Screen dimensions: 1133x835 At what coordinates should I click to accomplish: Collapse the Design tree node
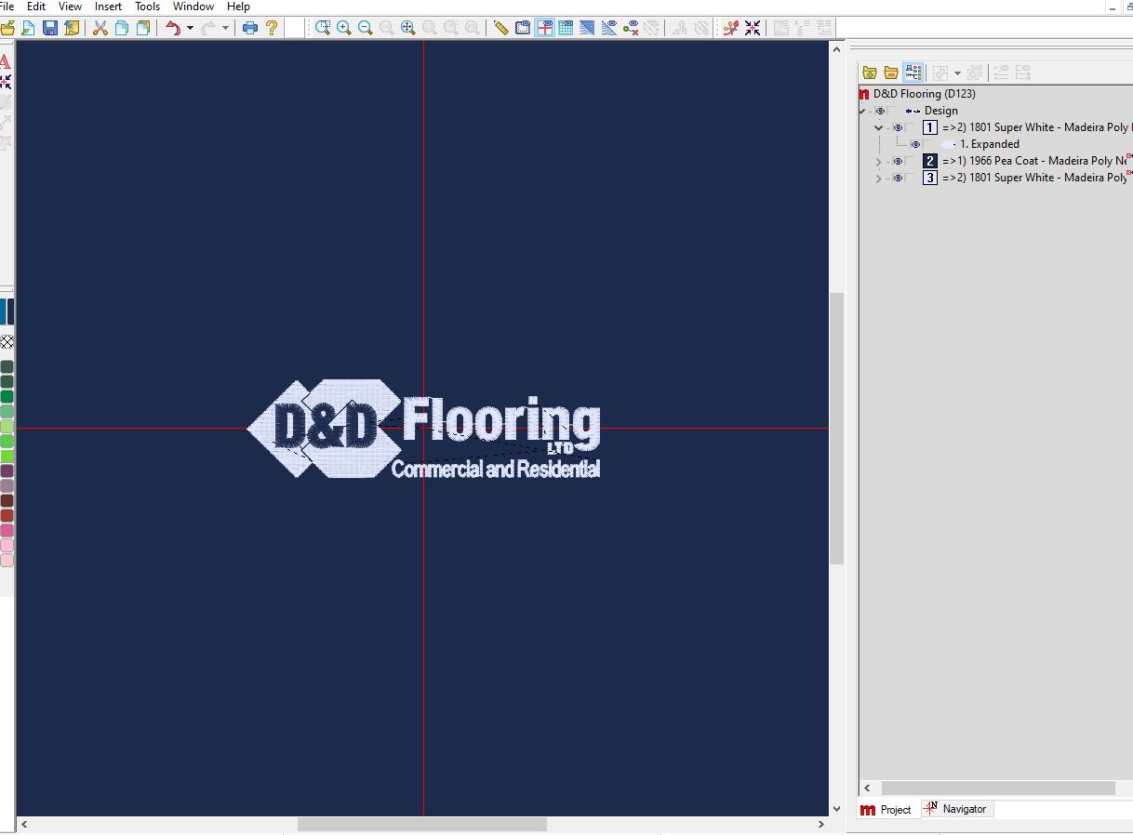coord(862,111)
